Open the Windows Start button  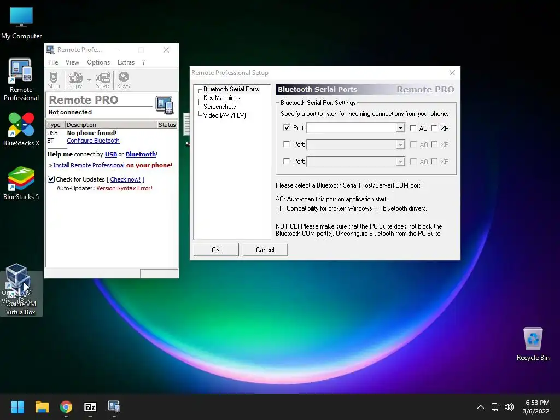(x=17, y=407)
